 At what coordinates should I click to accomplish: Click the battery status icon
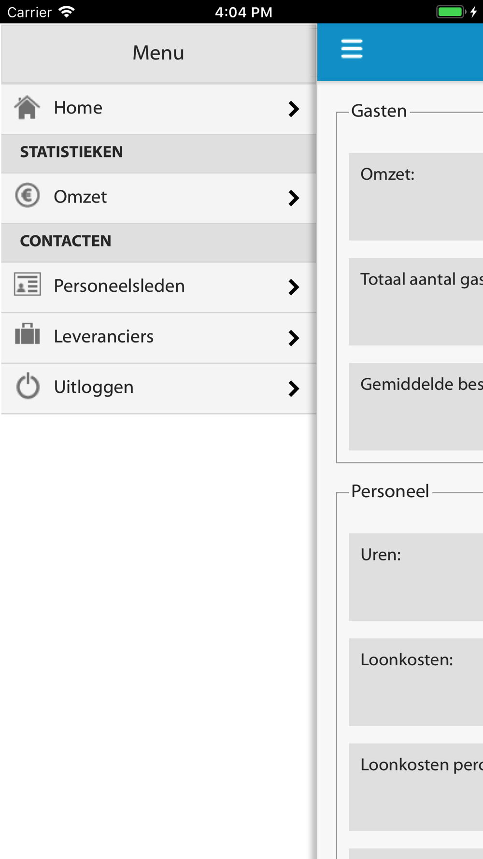(x=451, y=12)
